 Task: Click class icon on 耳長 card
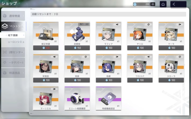[x=86, y=57]
